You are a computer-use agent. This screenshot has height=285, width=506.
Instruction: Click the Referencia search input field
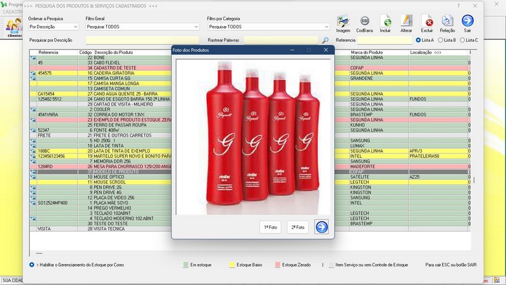click(385, 40)
